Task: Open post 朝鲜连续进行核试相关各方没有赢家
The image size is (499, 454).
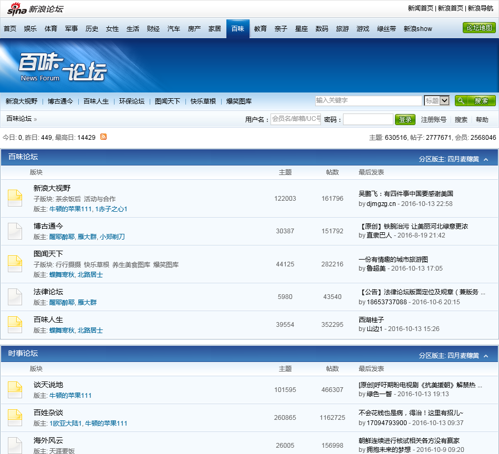Action: pos(409,441)
